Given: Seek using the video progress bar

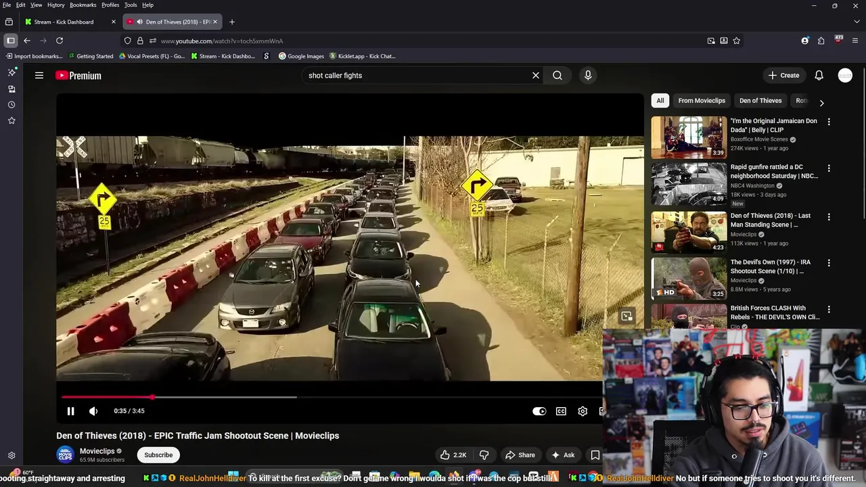Looking at the screenshot, I should pyautogui.click(x=332, y=398).
